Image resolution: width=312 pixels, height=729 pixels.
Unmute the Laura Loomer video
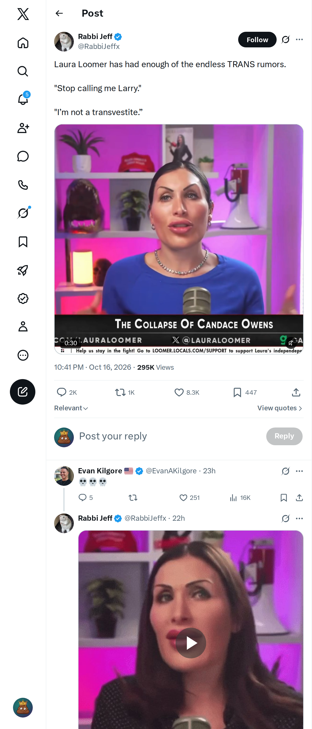pyautogui.click(x=290, y=343)
